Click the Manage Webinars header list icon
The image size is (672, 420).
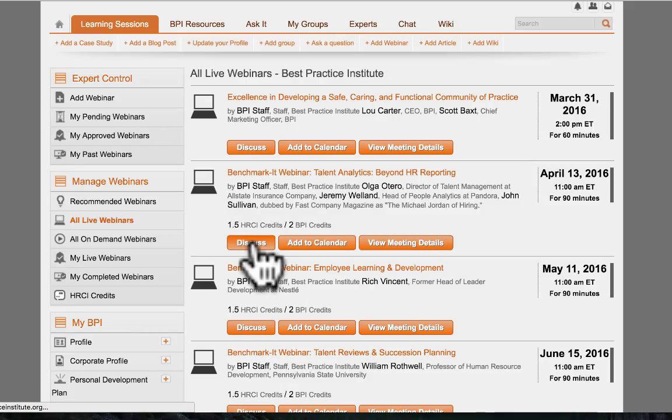coord(61,181)
